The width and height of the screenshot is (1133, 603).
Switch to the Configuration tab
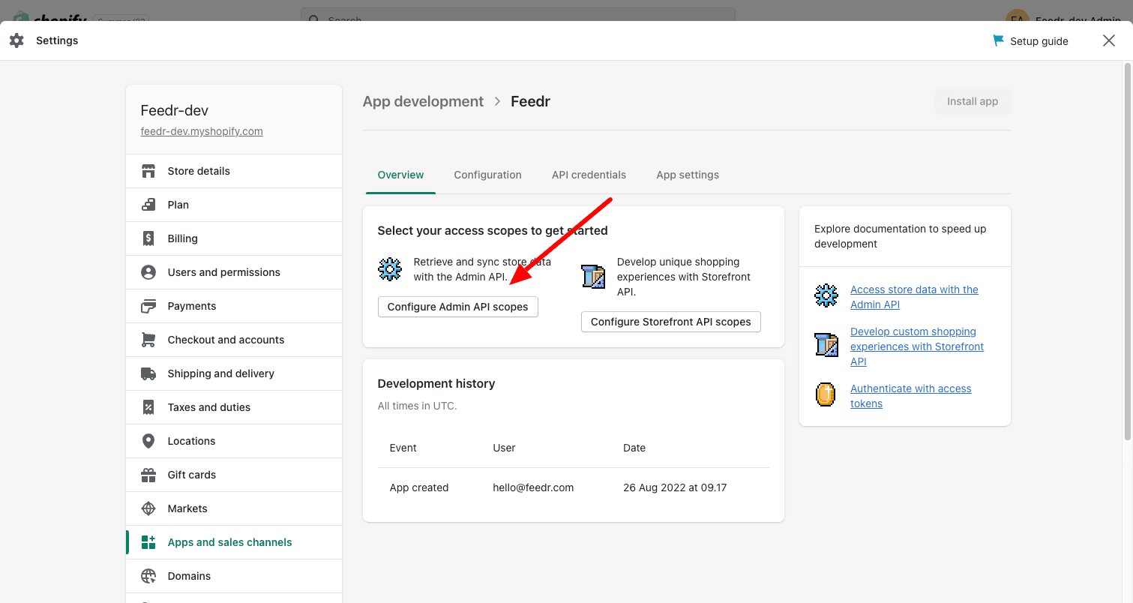pos(487,175)
